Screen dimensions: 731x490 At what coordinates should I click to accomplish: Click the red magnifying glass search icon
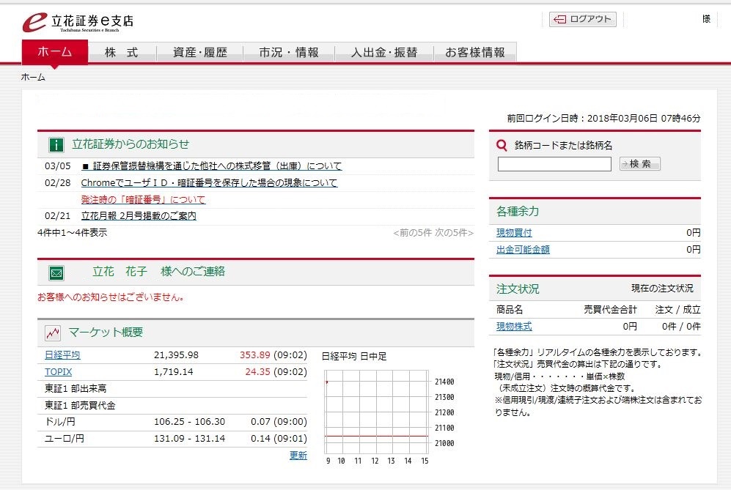[502, 145]
